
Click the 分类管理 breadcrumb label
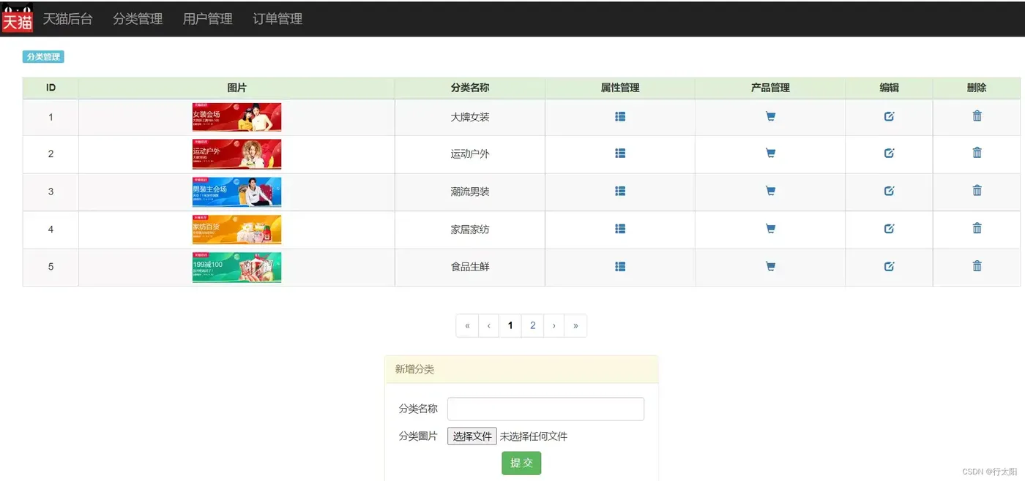(x=43, y=57)
